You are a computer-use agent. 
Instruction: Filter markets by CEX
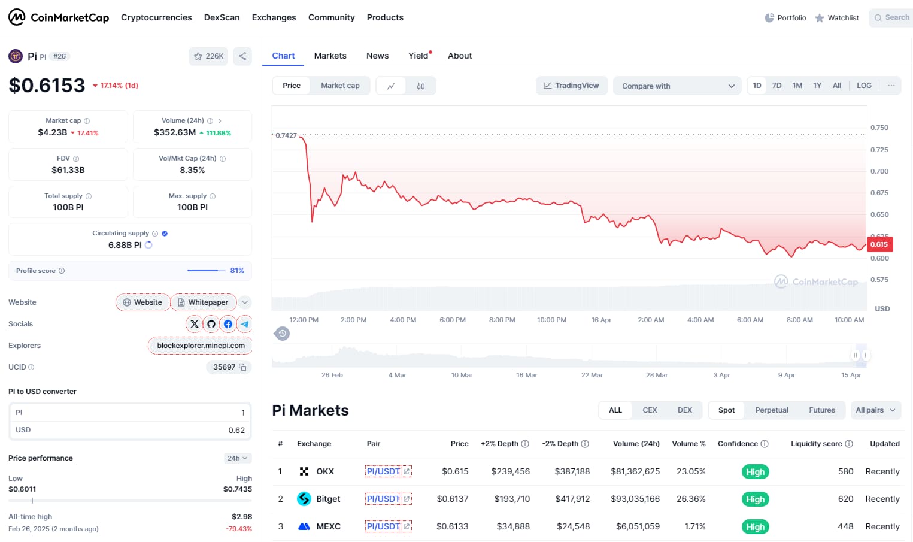point(650,410)
